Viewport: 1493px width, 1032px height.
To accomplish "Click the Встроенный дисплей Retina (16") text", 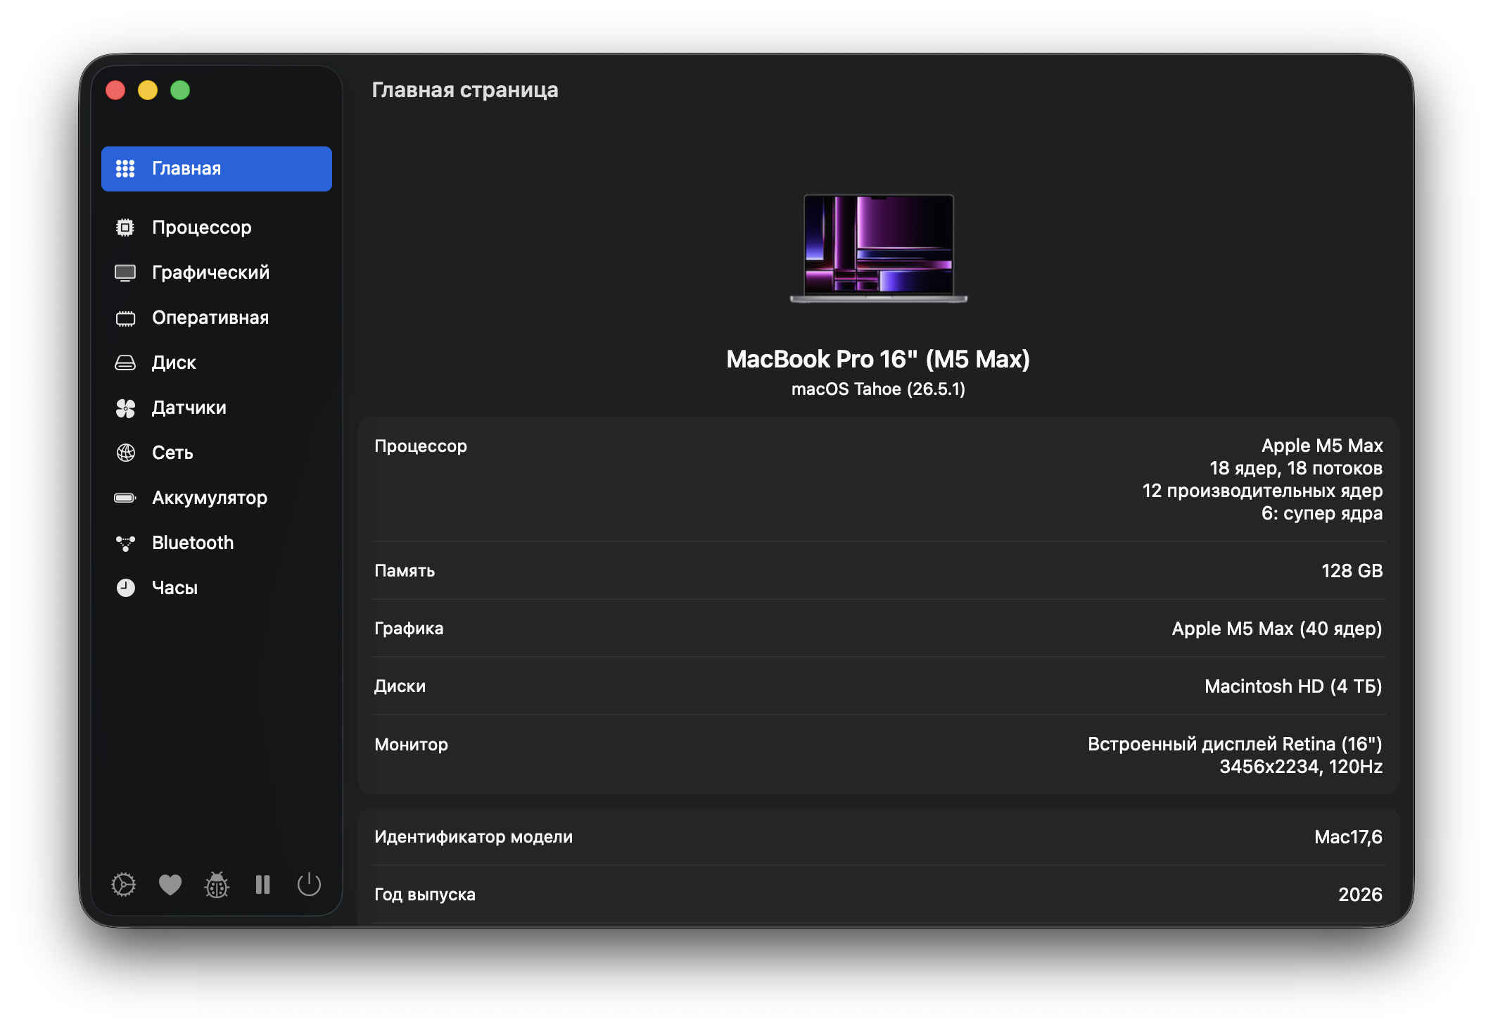I will (x=1235, y=744).
